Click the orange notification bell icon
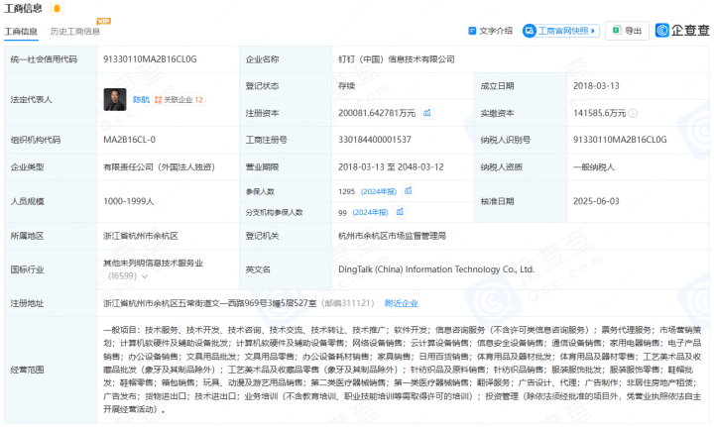 click(x=57, y=8)
